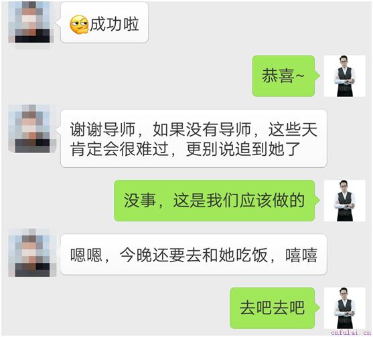Viewport: 373px width, 337px height.
Task: Tap the smirking emoji before 成功啦
Action: pyautogui.click(x=79, y=25)
